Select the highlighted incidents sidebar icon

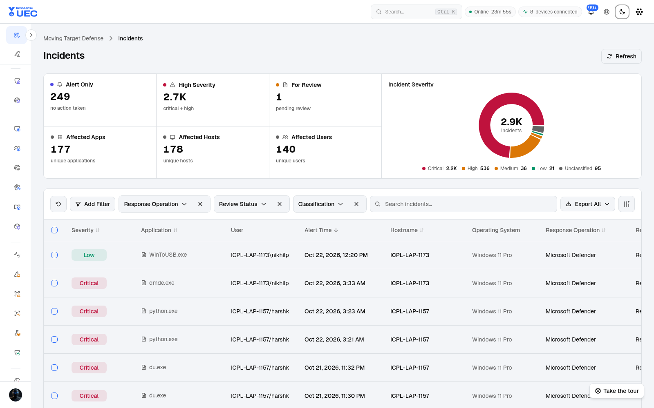(17, 35)
